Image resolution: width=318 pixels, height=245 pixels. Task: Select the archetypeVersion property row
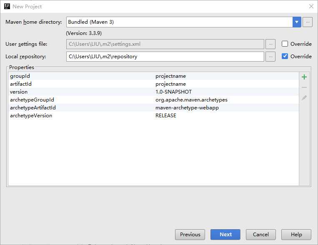pyautogui.click(x=153, y=116)
